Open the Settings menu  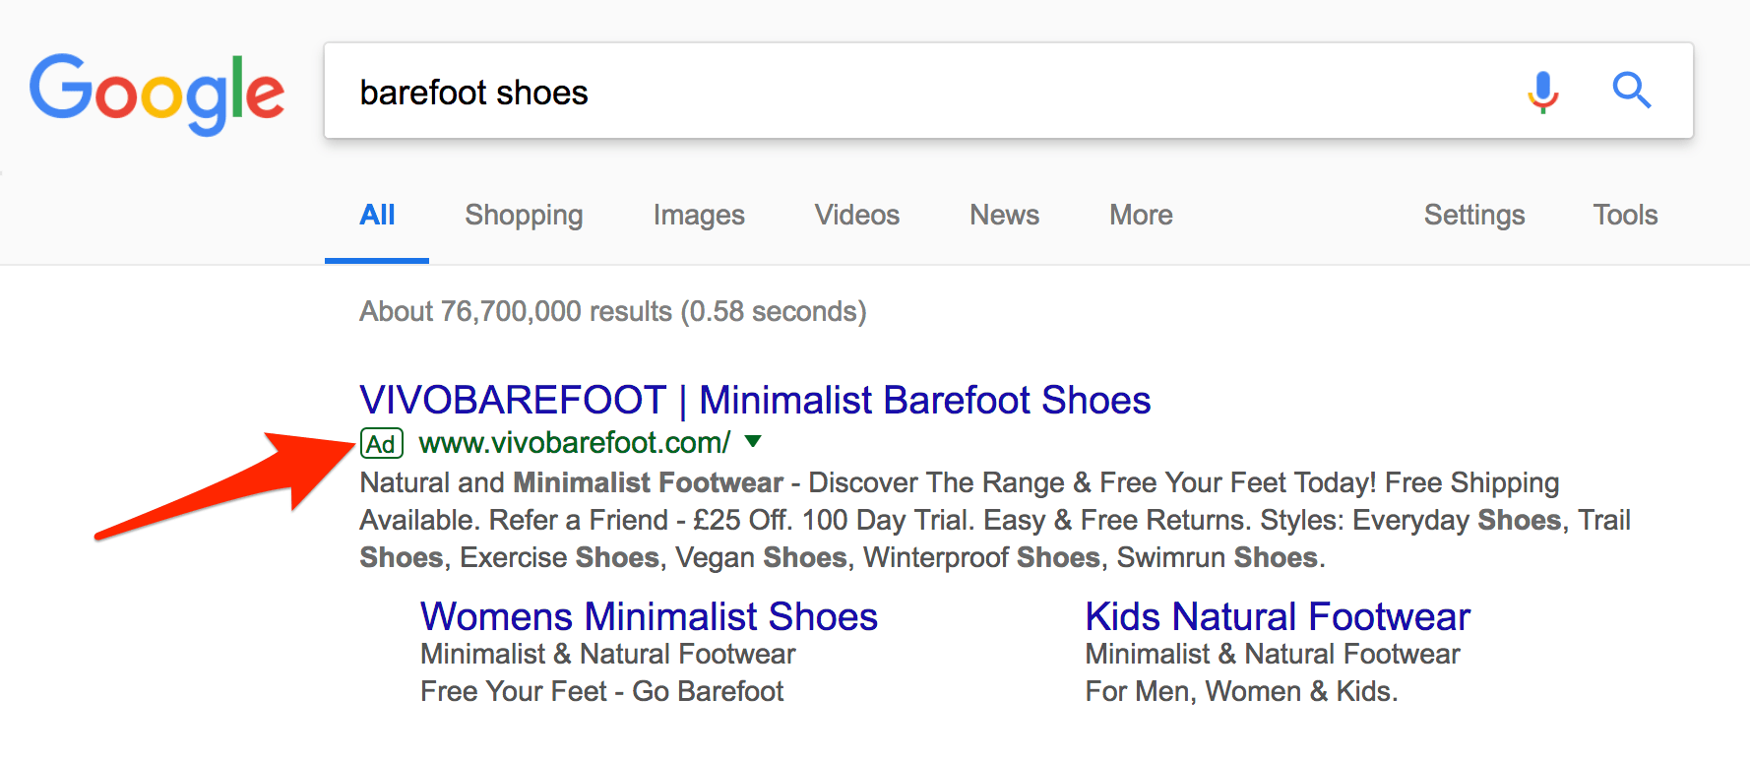[1473, 216]
